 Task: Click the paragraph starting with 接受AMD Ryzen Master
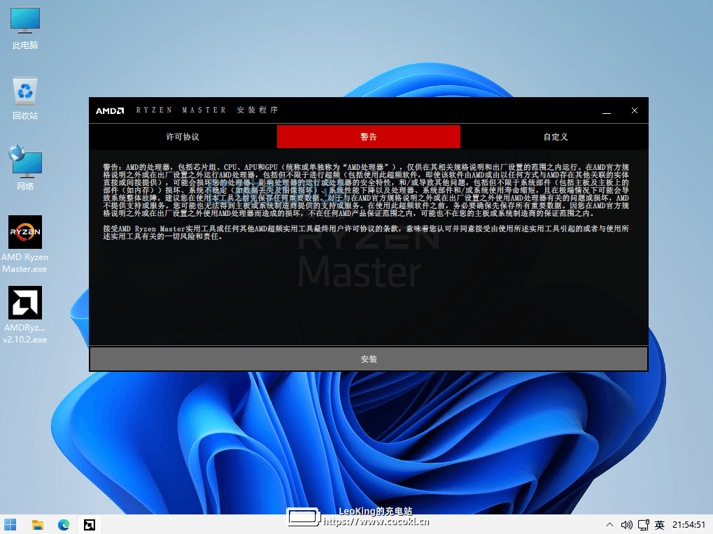366,233
